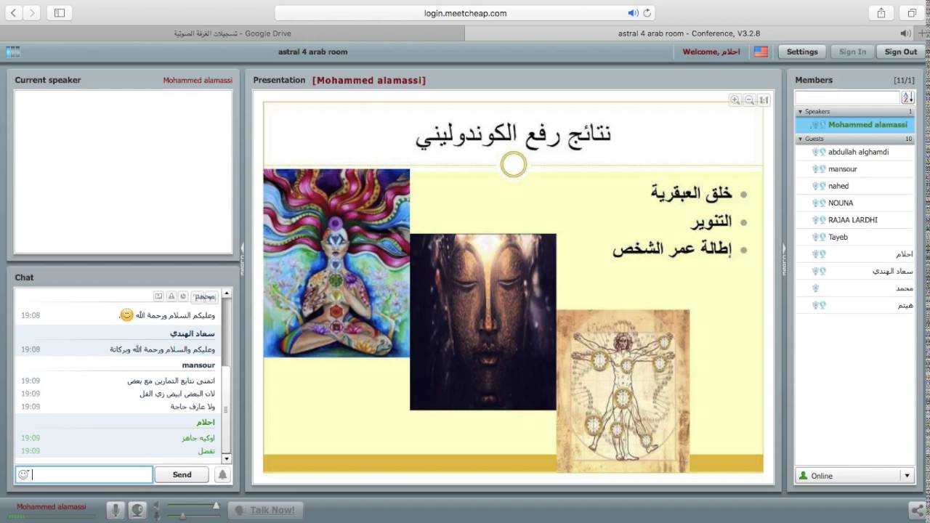The image size is (930, 523).
Task: Click the painted meditation chakra image on the slide
Action: (336, 263)
